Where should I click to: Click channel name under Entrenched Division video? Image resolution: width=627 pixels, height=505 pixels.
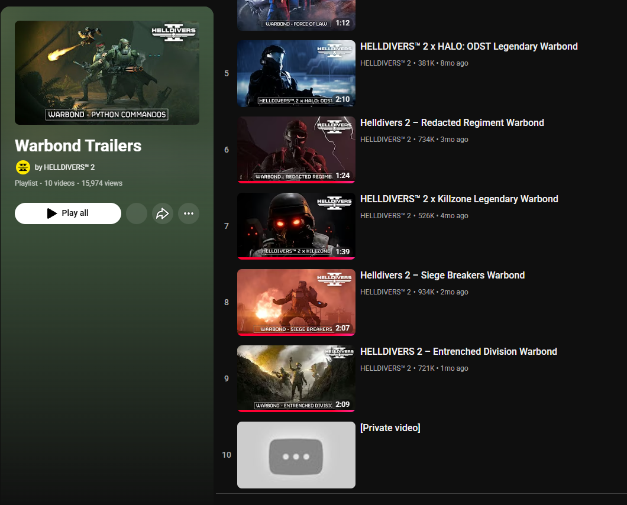[x=386, y=368]
